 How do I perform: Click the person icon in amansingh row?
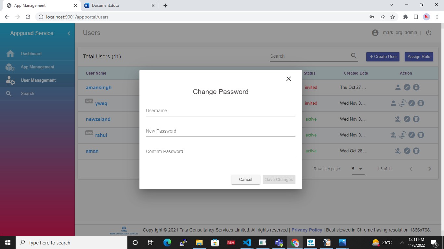click(x=398, y=87)
